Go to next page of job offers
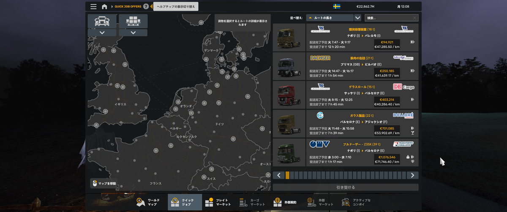 [x=413, y=175]
